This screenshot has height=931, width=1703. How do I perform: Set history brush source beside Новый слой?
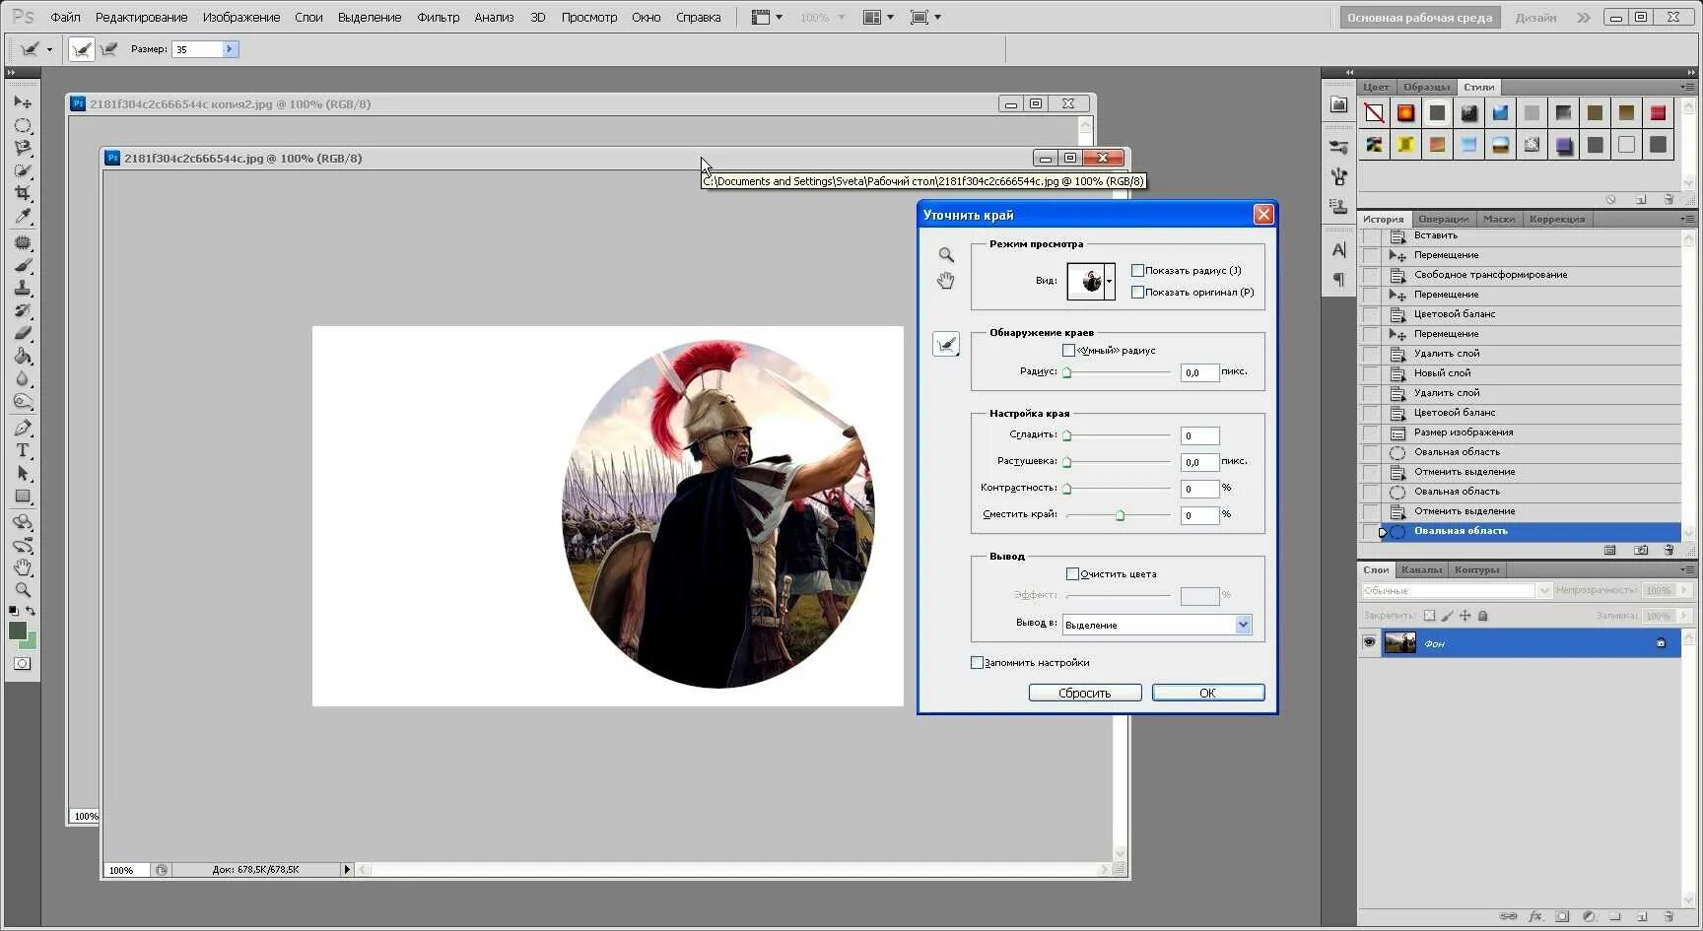(1370, 373)
